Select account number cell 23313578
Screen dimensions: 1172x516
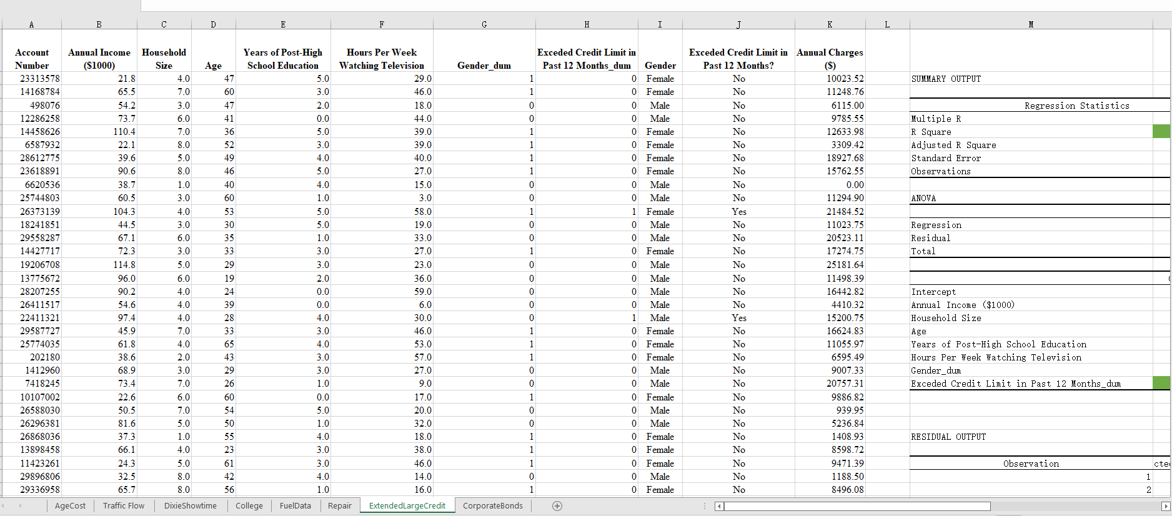[32, 79]
